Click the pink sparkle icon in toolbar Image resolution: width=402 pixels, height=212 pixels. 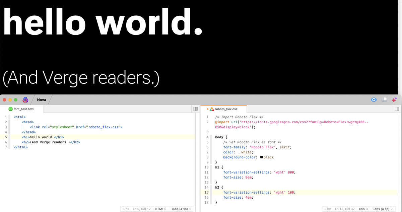(x=394, y=99)
